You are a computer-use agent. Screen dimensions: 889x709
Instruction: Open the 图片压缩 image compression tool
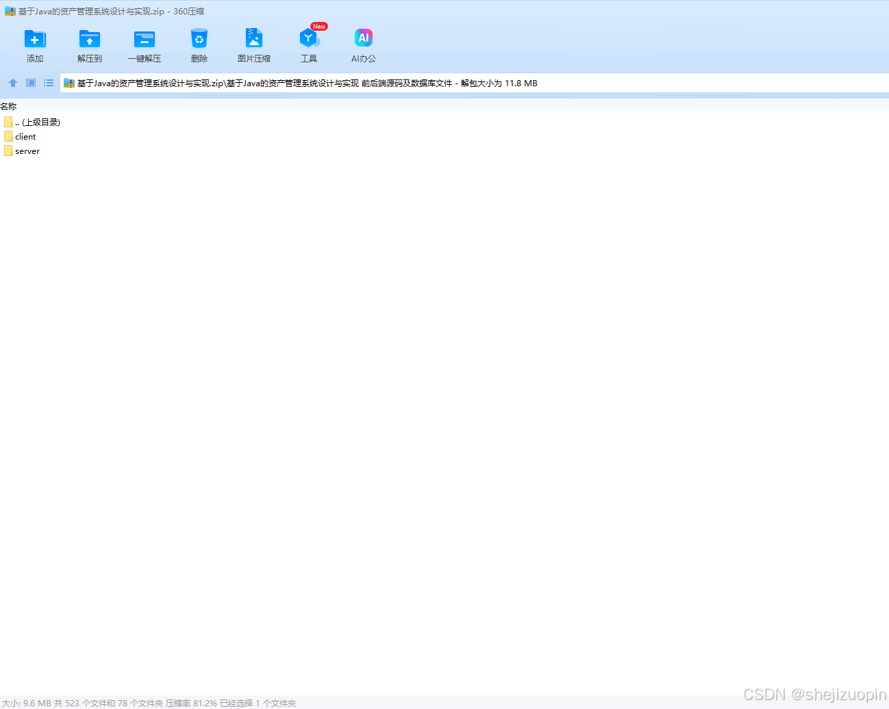pyautogui.click(x=254, y=38)
